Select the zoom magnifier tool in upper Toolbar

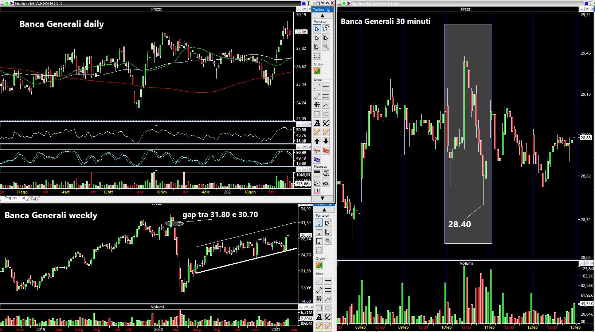click(x=326, y=47)
